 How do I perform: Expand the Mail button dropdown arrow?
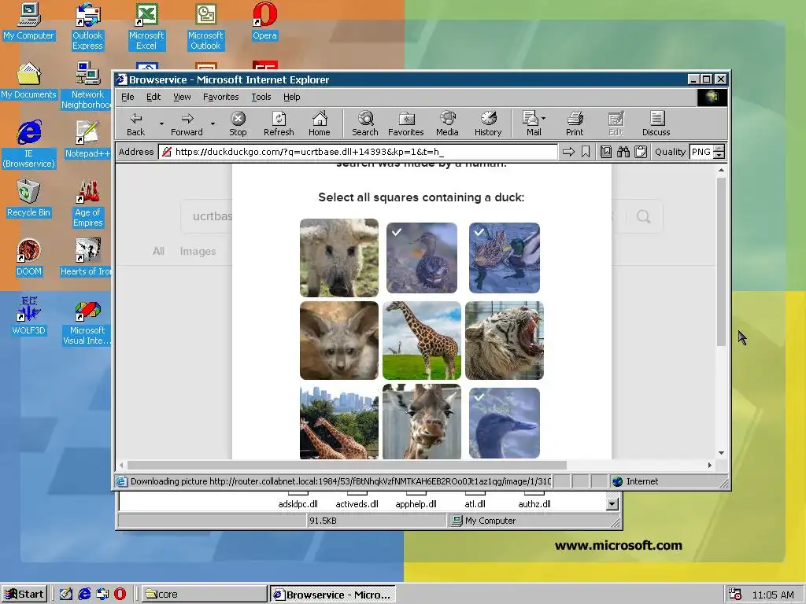pyautogui.click(x=544, y=118)
